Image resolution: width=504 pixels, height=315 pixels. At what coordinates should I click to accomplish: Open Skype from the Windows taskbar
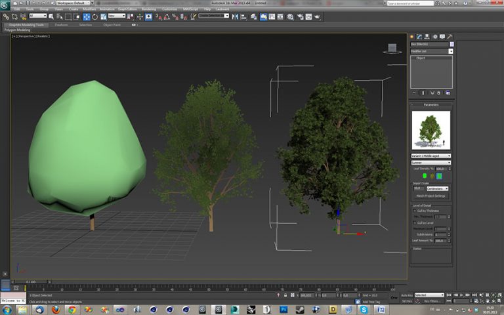[x=363, y=308]
